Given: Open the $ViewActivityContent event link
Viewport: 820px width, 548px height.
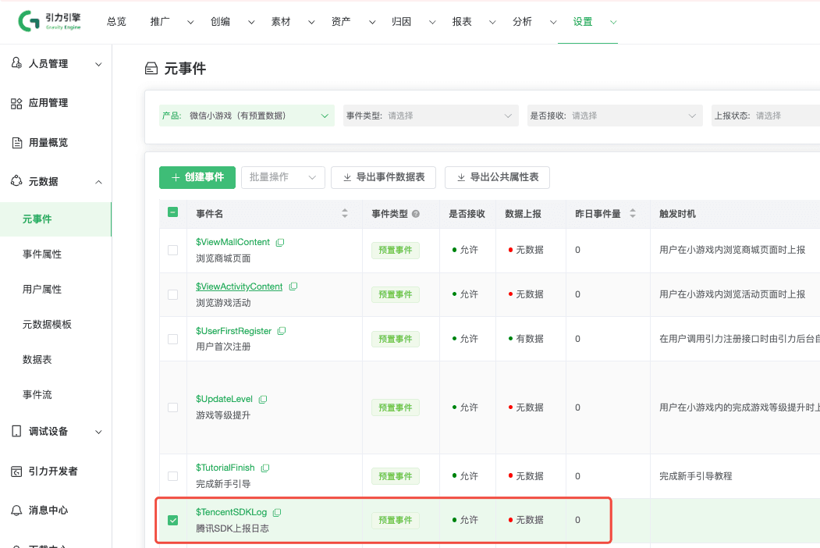Looking at the screenshot, I should coord(239,286).
